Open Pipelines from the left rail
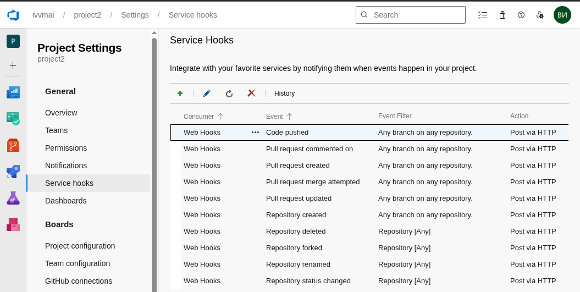This screenshot has width=580, height=292. (x=13, y=172)
